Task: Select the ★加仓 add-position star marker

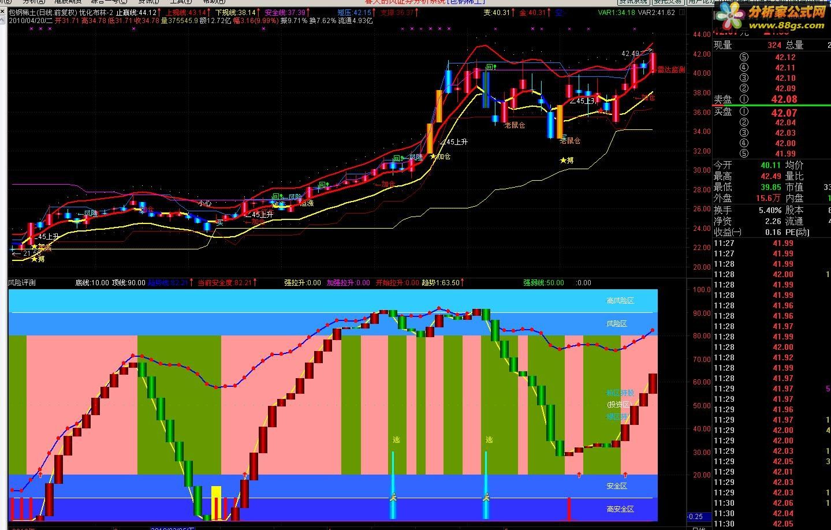Action: point(440,156)
